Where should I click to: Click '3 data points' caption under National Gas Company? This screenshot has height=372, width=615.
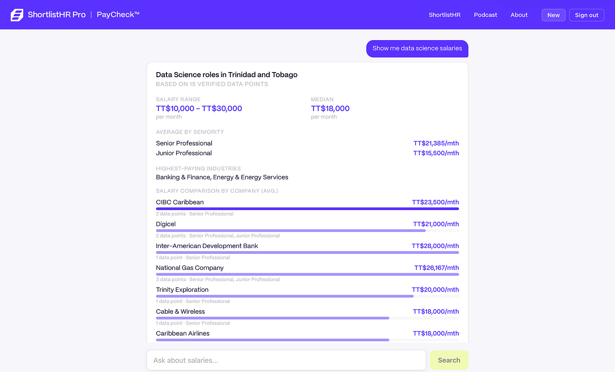218,280
